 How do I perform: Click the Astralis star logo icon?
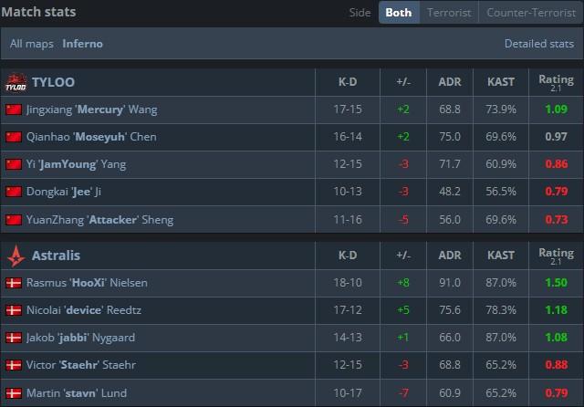coord(15,256)
